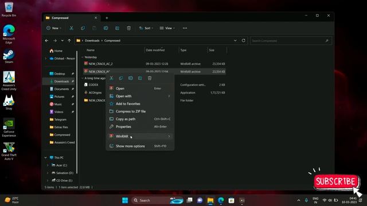The image size is (367, 206).
Task: Sort by the Date modified column
Action: (x=155, y=50)
